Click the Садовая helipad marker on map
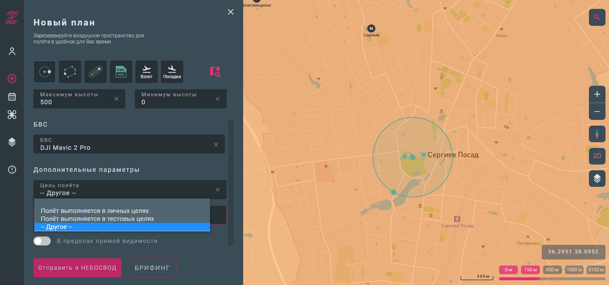Image resolution: width=609 pixels, height=285 pixels. [x=371, y=28]
